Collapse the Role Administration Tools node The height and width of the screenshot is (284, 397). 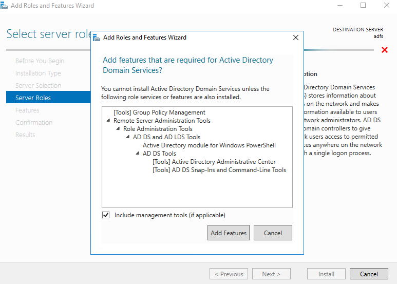(118, 129)
